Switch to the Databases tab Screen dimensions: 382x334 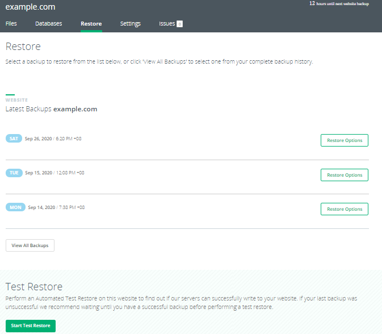click(48, 24)
